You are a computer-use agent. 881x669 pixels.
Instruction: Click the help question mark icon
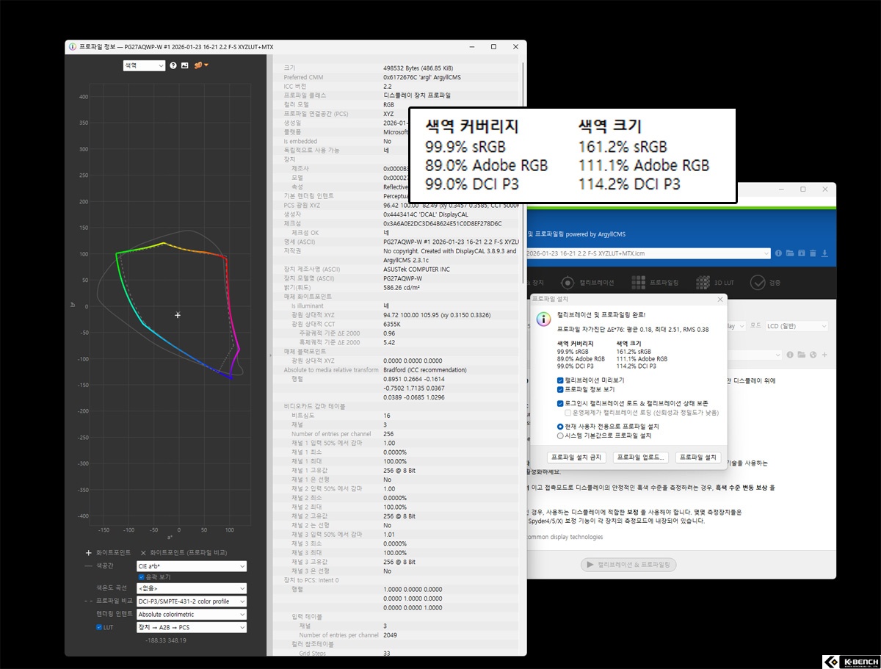tap(174, 65)
